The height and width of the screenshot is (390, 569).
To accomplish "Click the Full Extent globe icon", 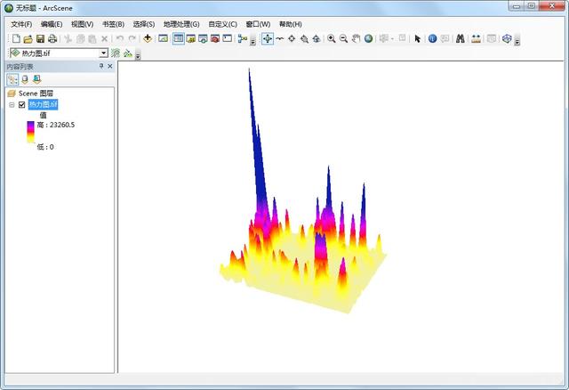I will coord(368,39).
